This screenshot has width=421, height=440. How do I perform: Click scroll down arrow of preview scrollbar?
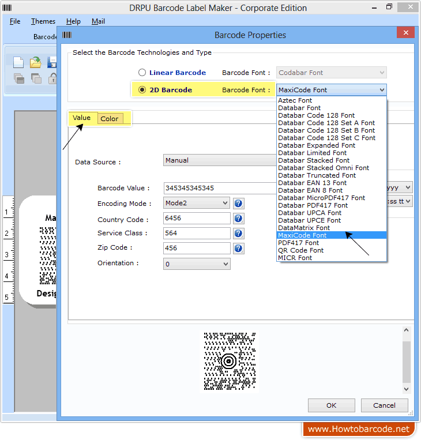[x=406, y=389]
